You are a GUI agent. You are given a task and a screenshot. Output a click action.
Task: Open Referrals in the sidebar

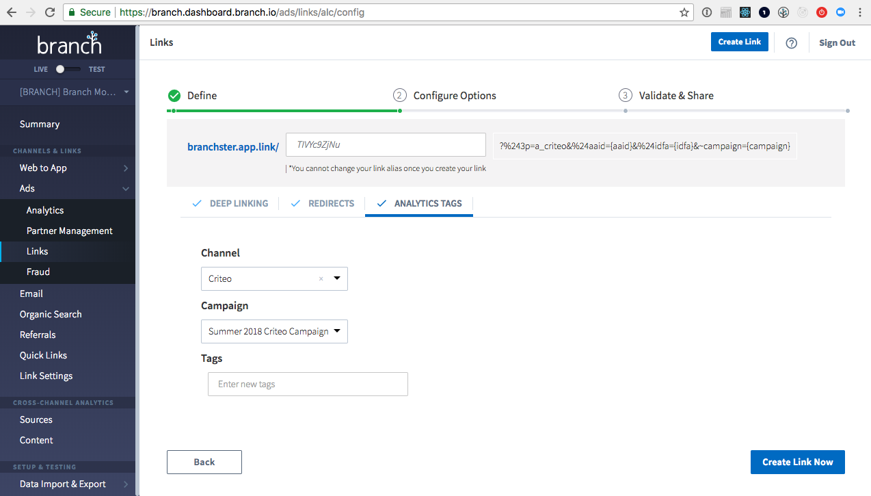tap(38, 335)
